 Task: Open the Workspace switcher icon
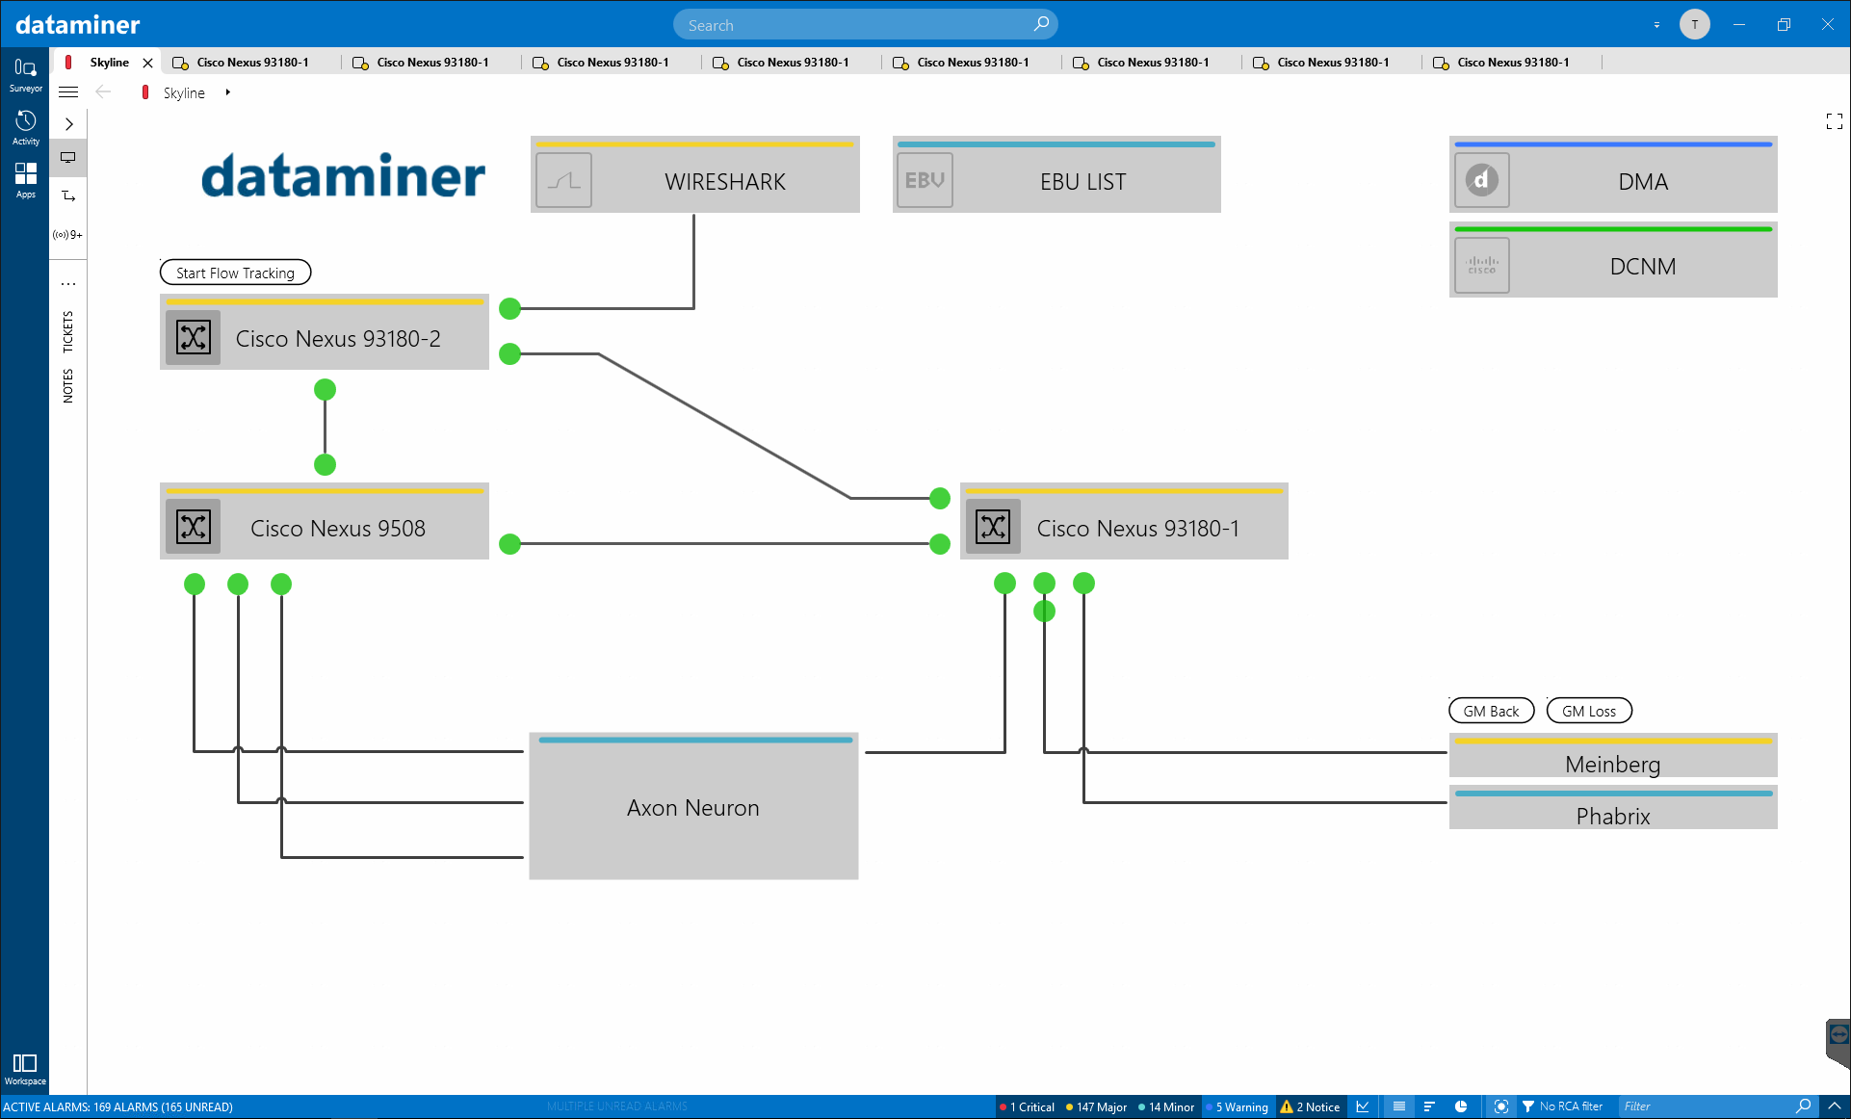click(25, 1068)
